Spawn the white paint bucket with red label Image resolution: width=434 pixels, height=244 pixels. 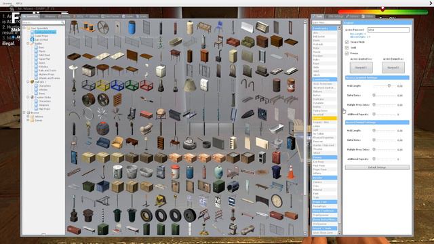[175, 171]
